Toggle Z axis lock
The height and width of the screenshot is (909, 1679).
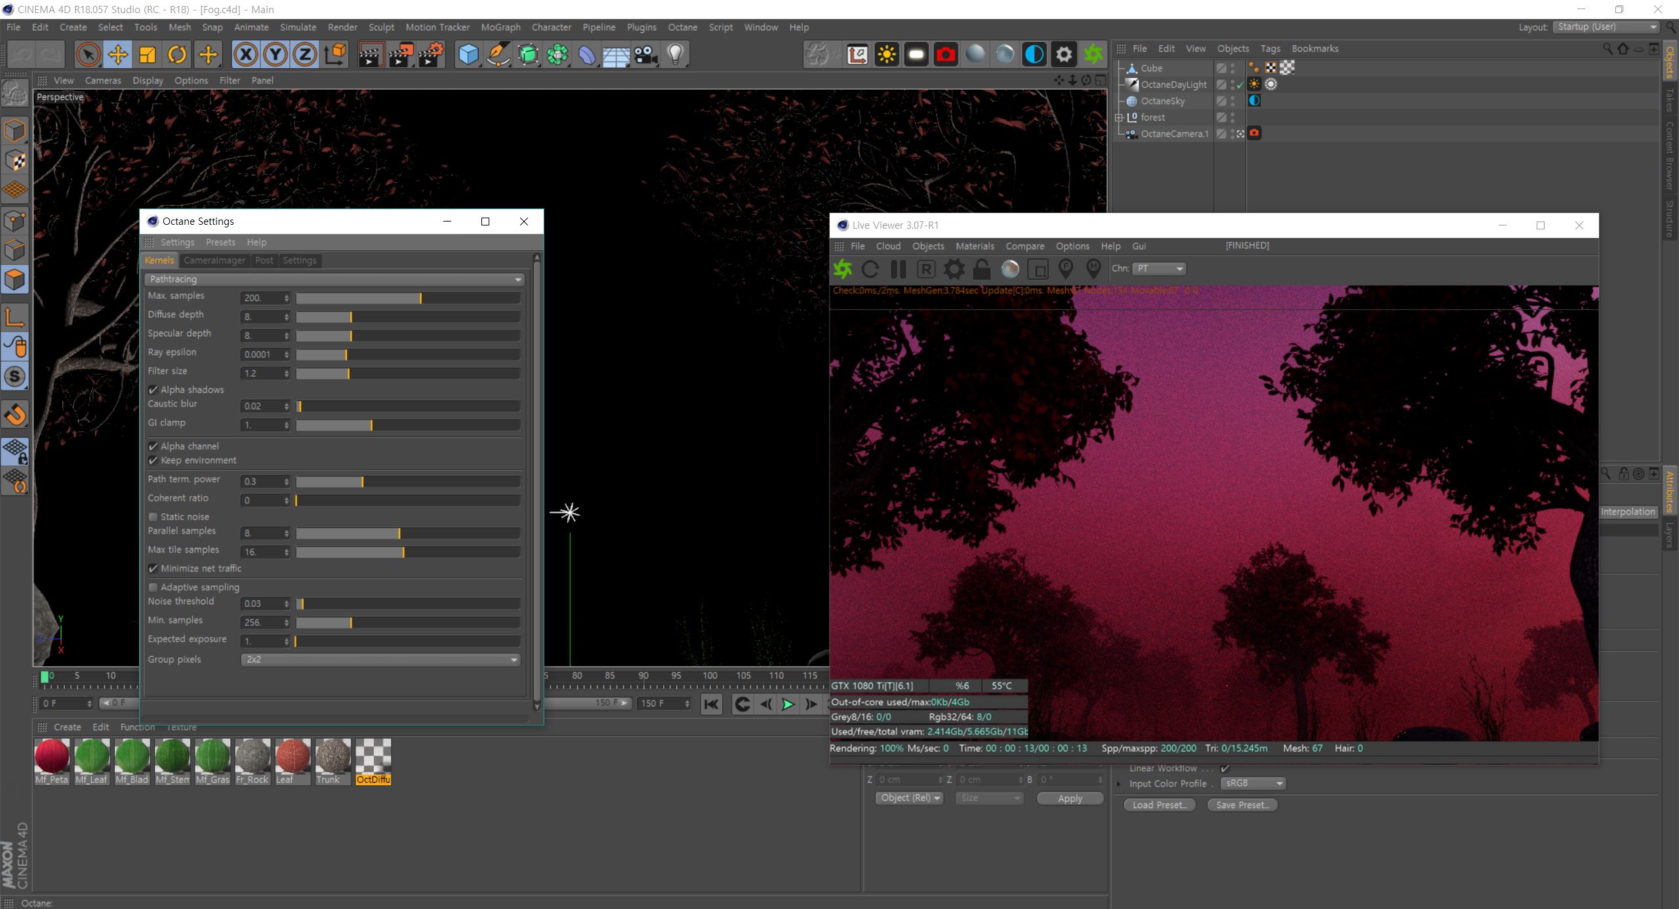pos(305,54)
